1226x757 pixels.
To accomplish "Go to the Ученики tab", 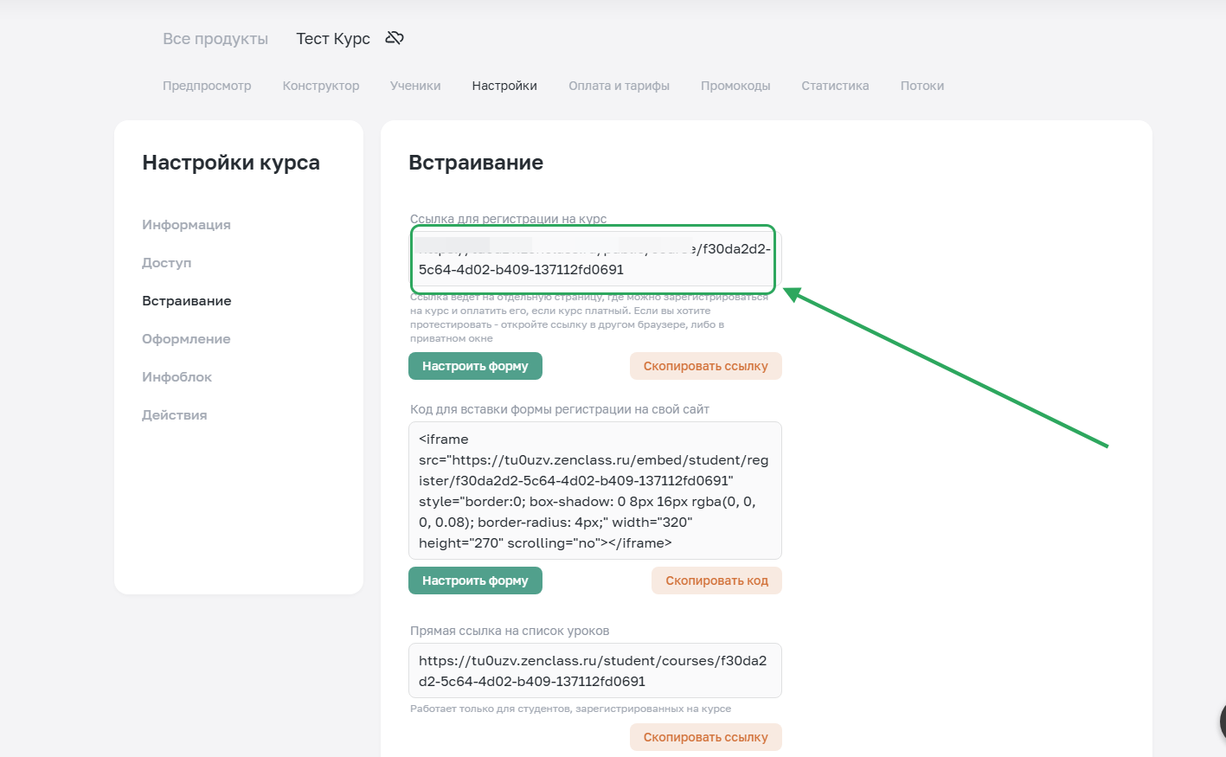I will click(415, 86).
